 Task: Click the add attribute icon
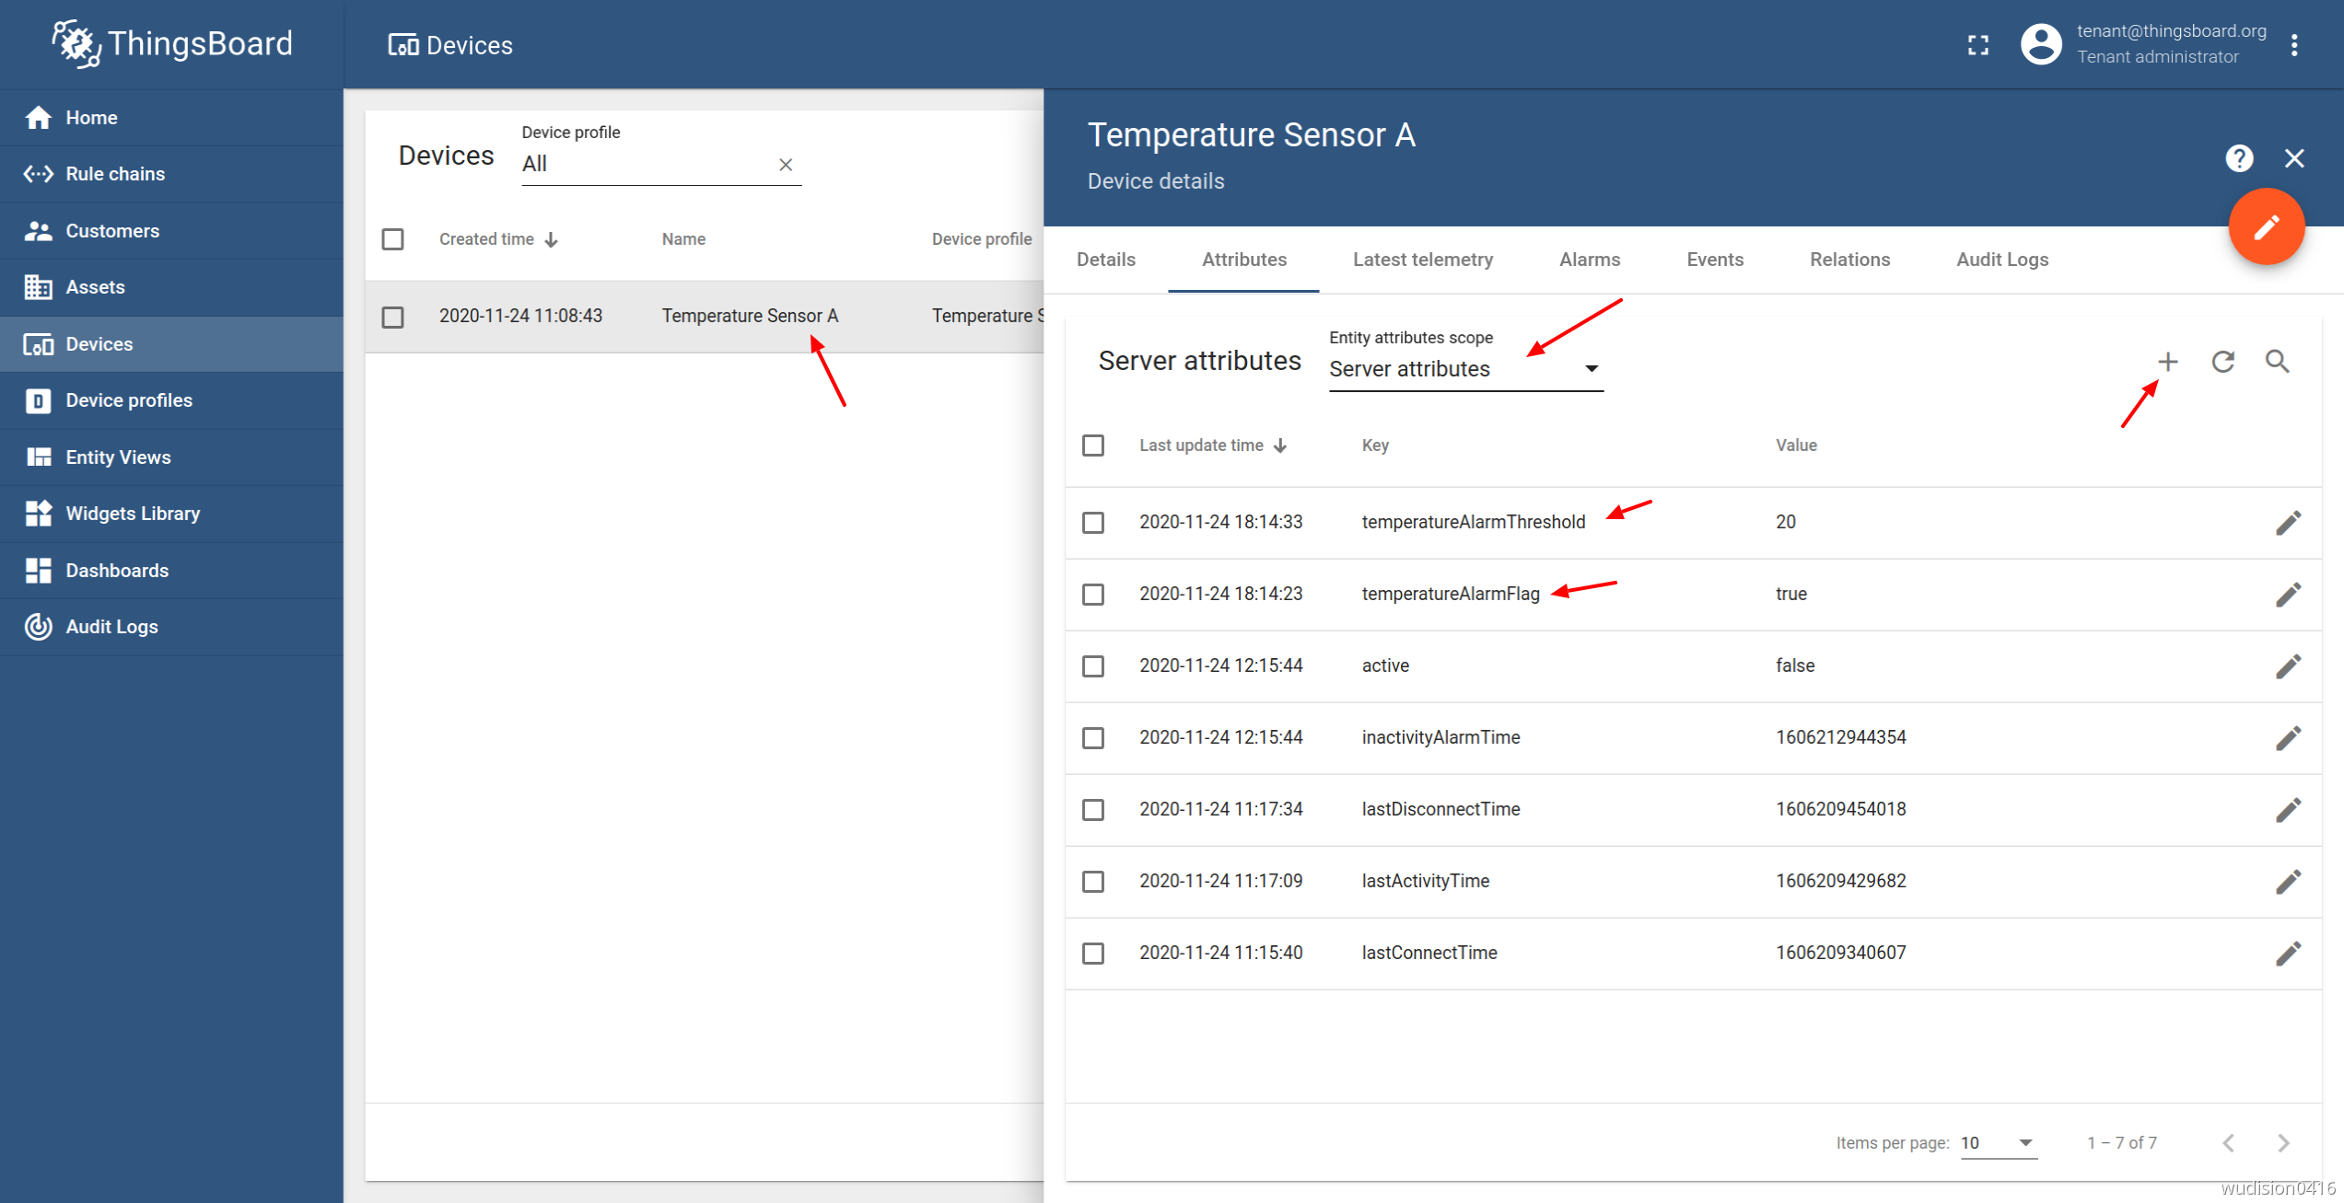(x=2167, y=361)
